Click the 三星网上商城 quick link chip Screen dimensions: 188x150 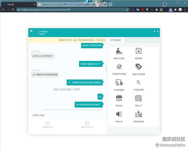[x=38, y=115]
